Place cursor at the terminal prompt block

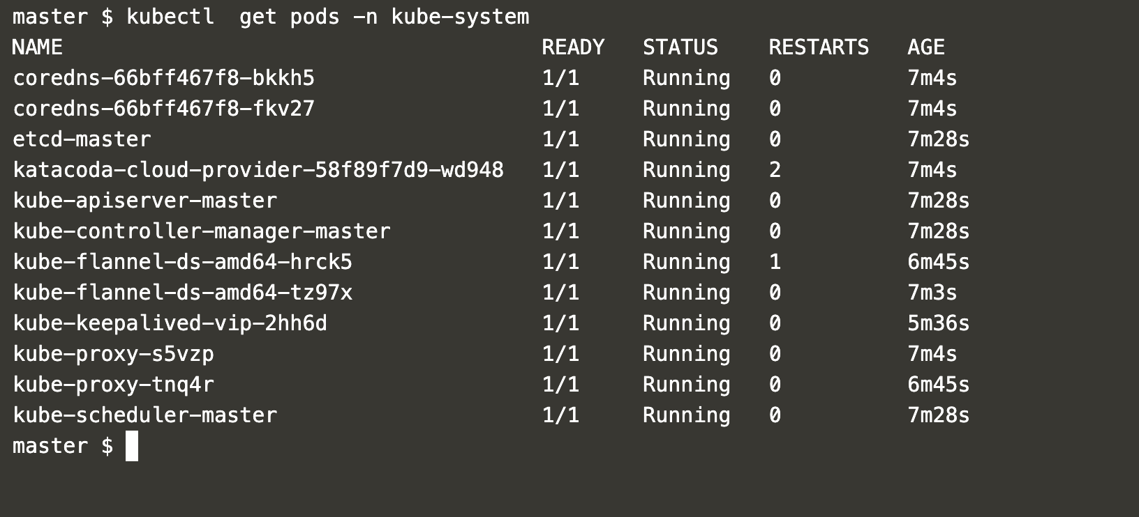pyautogui.click(x=132, y=446)
